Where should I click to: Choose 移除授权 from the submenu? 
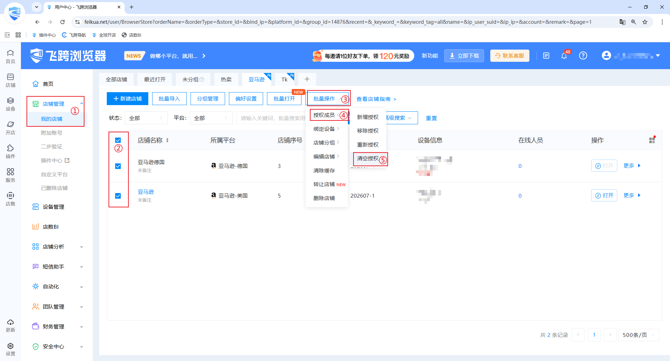click(368, 131)
